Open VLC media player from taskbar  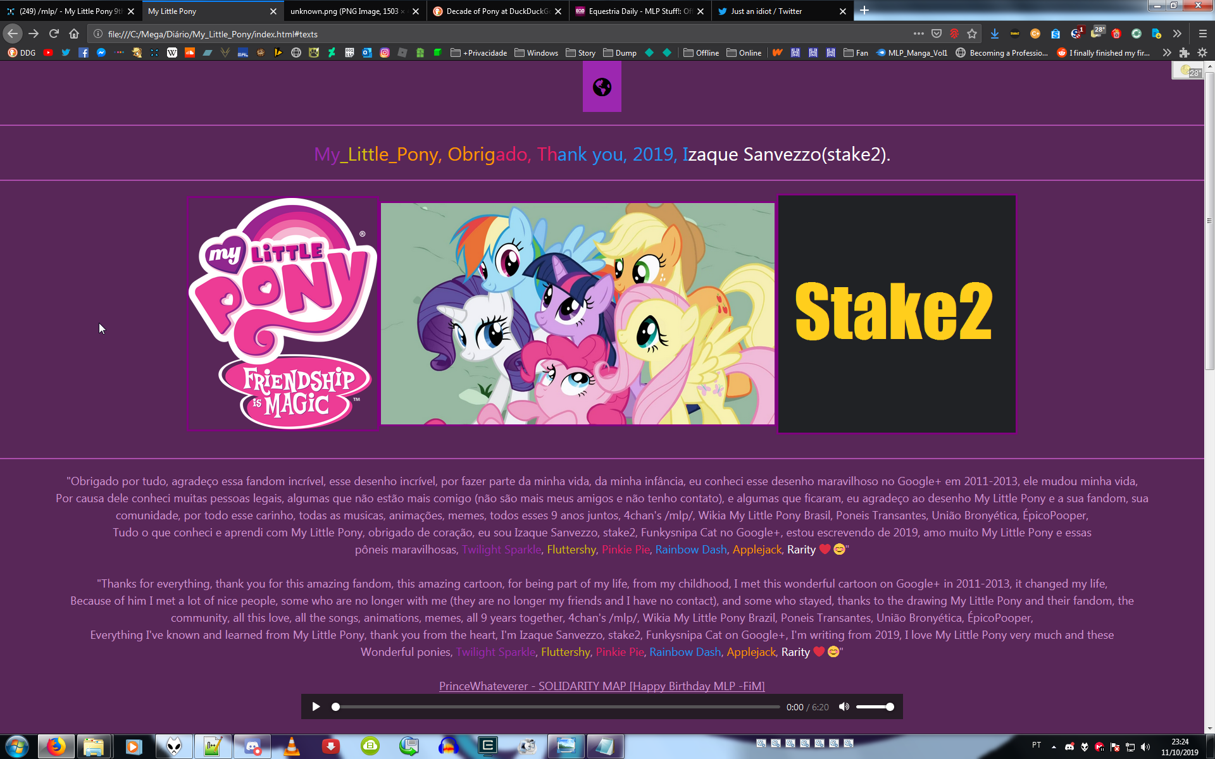(291, 746)
